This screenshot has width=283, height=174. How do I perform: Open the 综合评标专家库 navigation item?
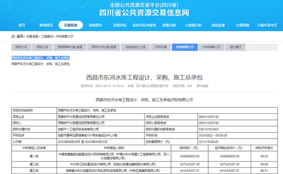[x=145, y=25]
